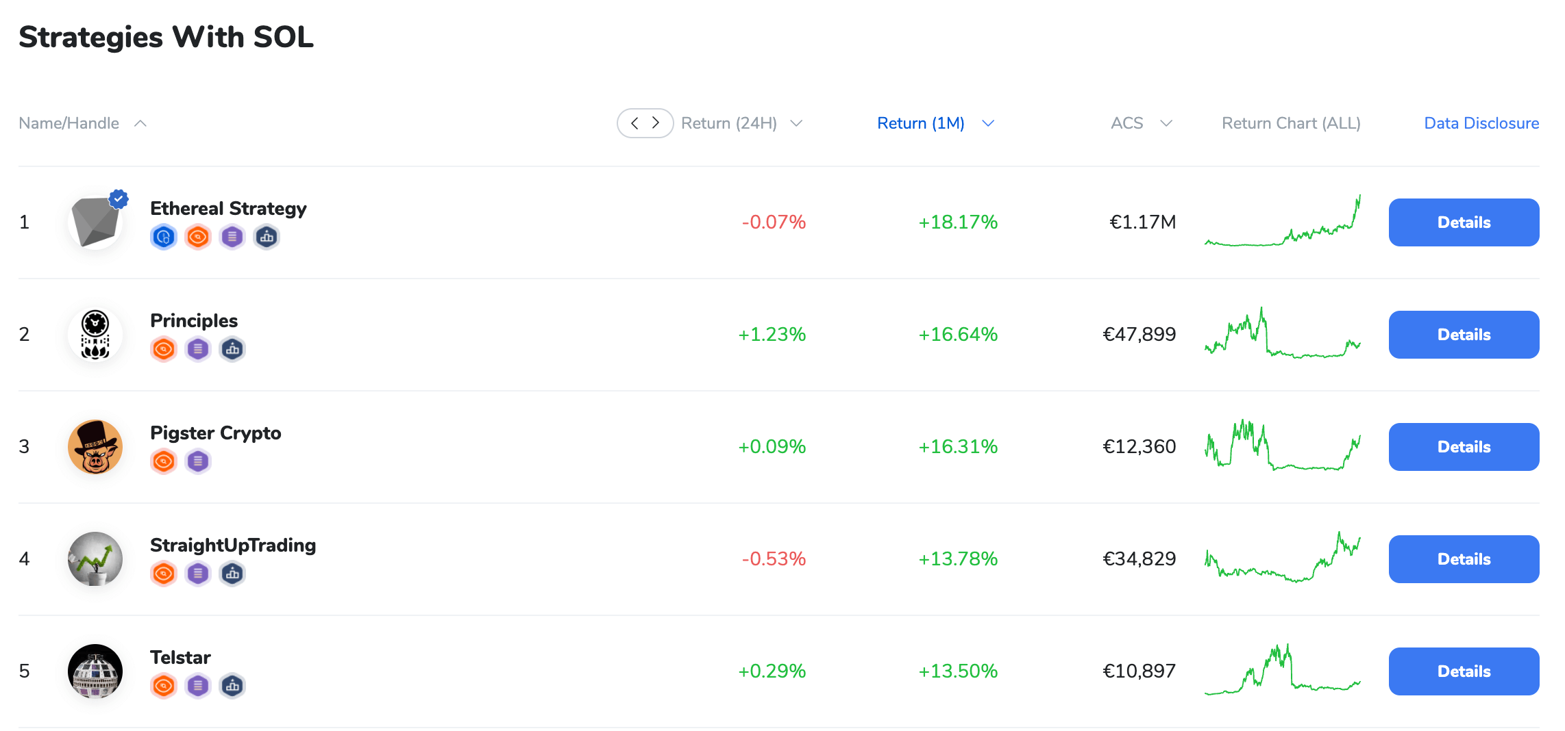Sort by ACS column header

1127,123
